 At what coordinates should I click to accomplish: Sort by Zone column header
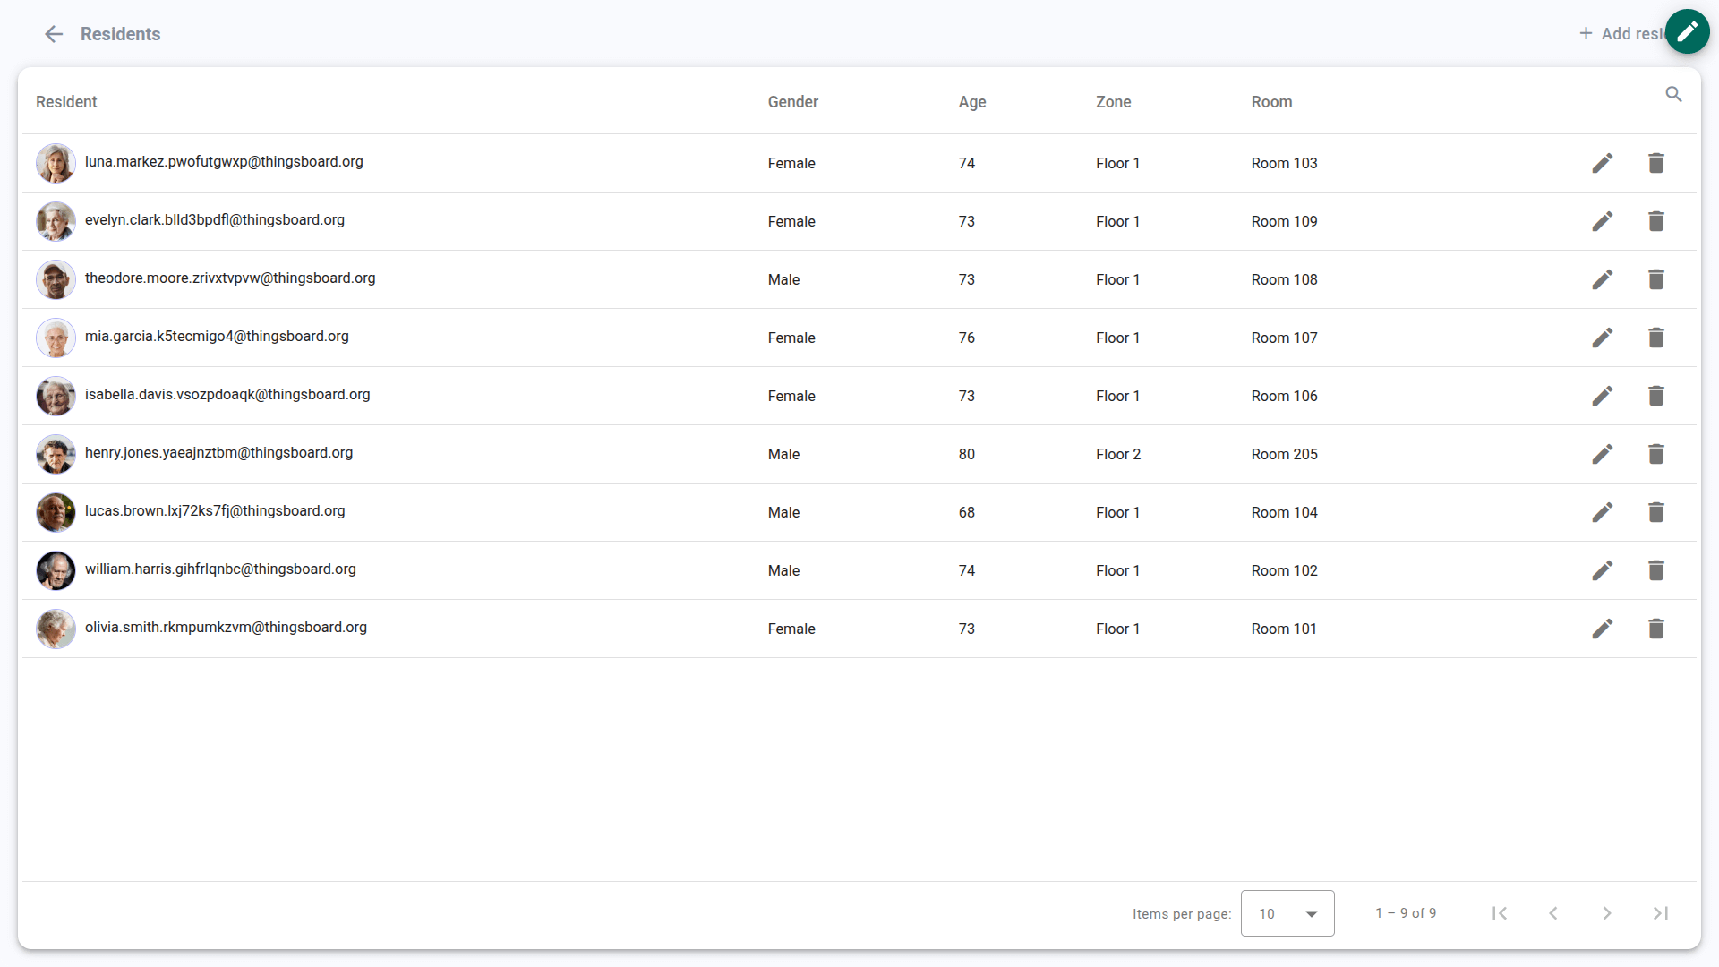tap(1113, 102)
